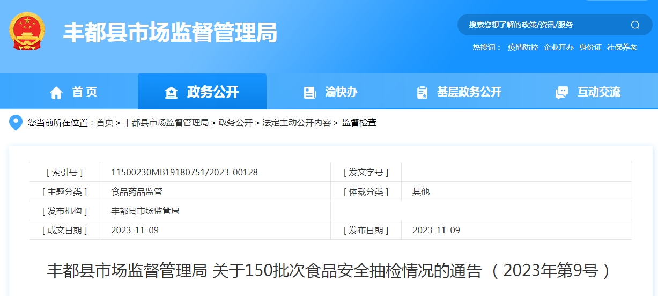The image size is (658, 296).
Task: Click hot search term 社保养老
Action: (x=622, y=47)
